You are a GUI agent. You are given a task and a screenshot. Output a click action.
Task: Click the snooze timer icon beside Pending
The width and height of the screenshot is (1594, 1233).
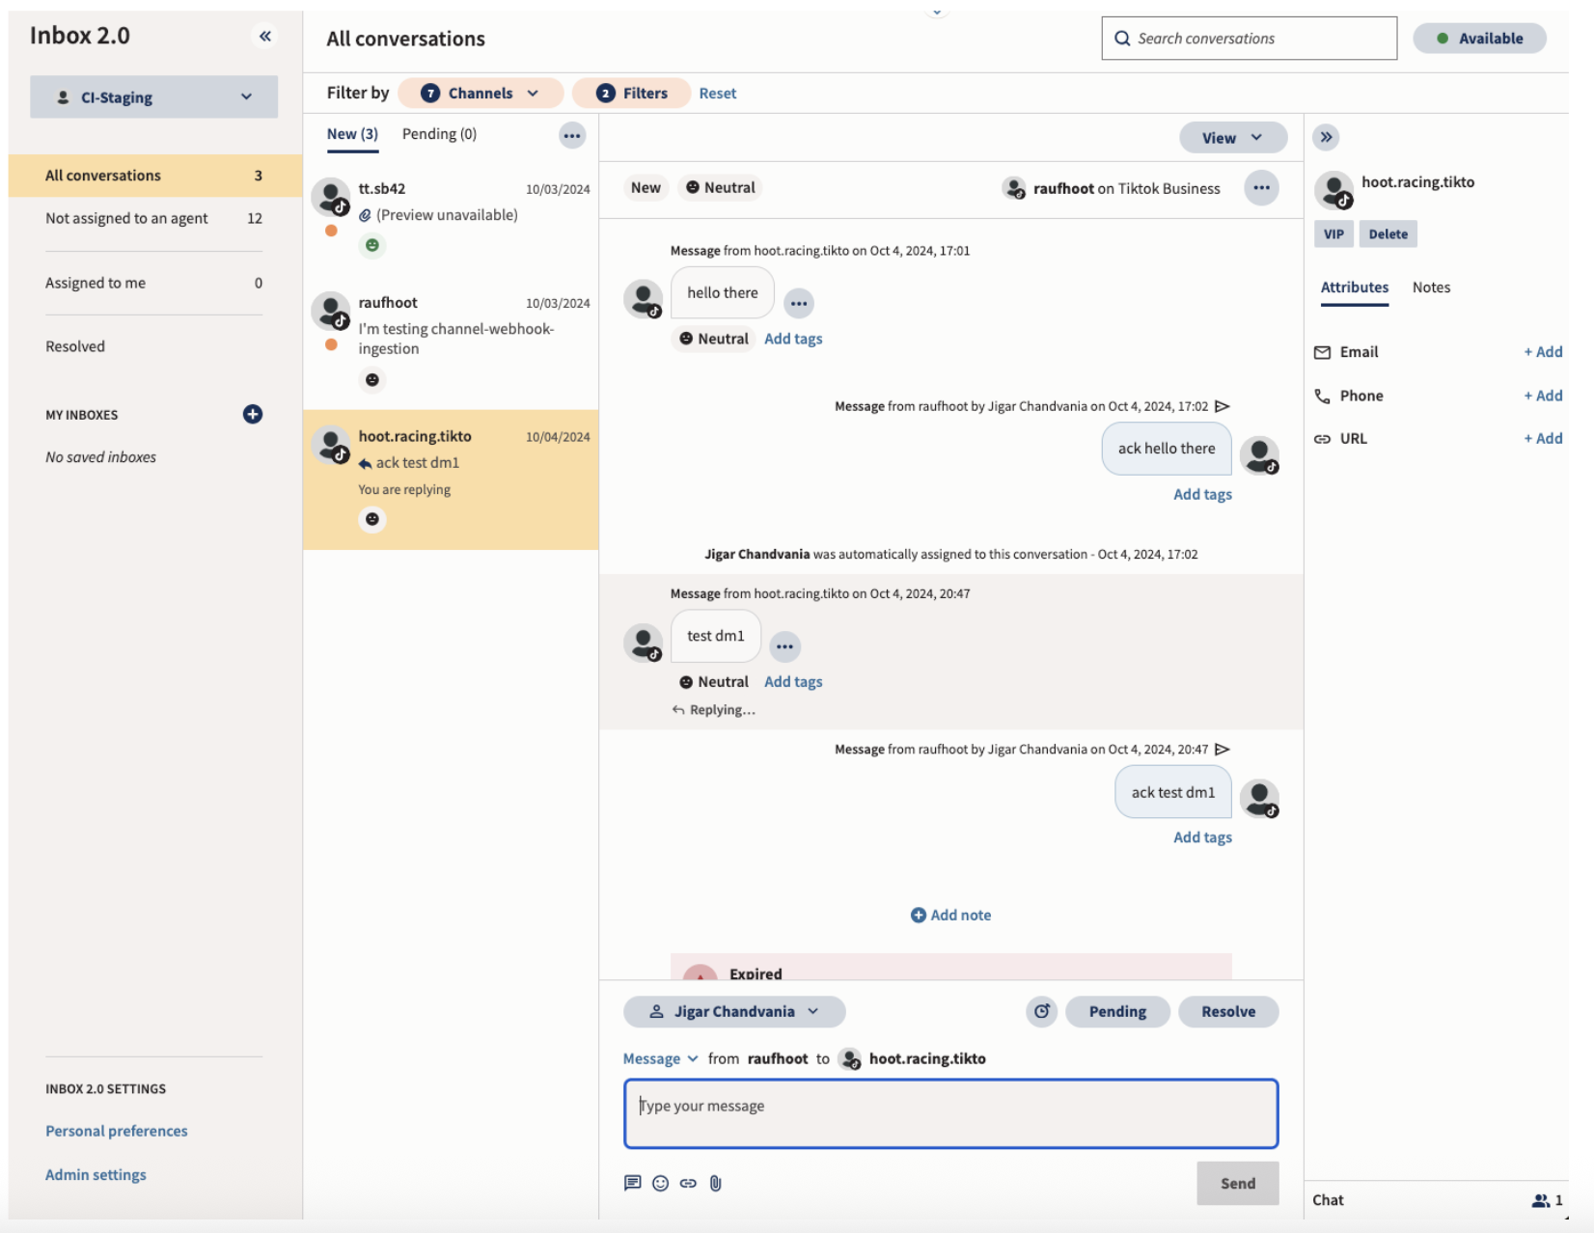point(1042,1011)
